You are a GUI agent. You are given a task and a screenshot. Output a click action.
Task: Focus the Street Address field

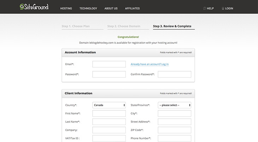175,122
